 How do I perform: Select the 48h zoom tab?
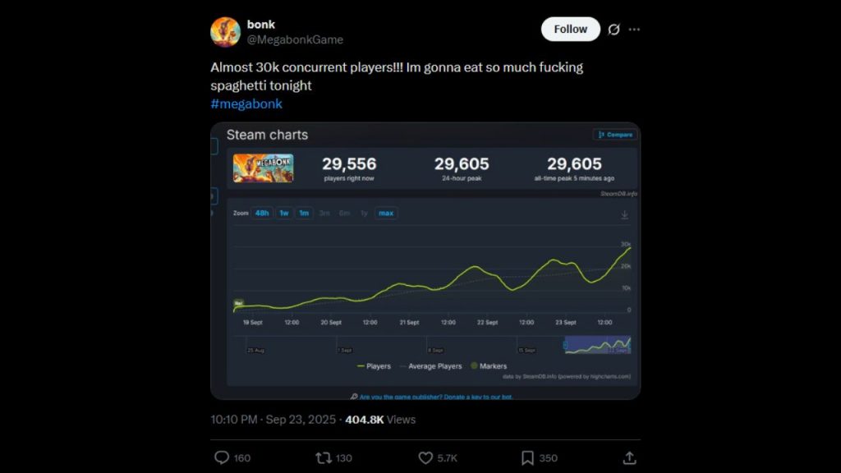coord(262,213)
